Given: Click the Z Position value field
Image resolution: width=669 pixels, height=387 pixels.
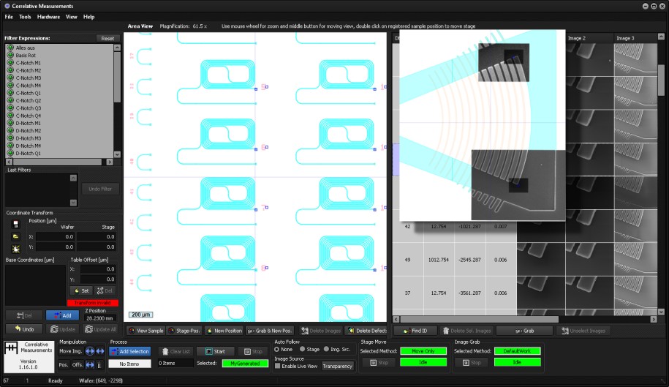Looking at the screenshot, I should (x=101, y=318).
